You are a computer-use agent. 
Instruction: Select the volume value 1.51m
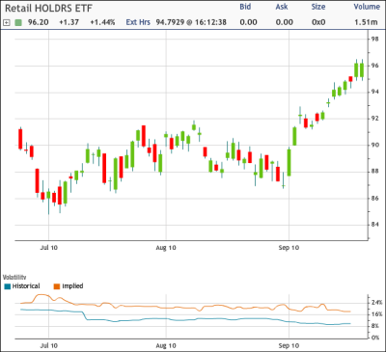point(366,22)
